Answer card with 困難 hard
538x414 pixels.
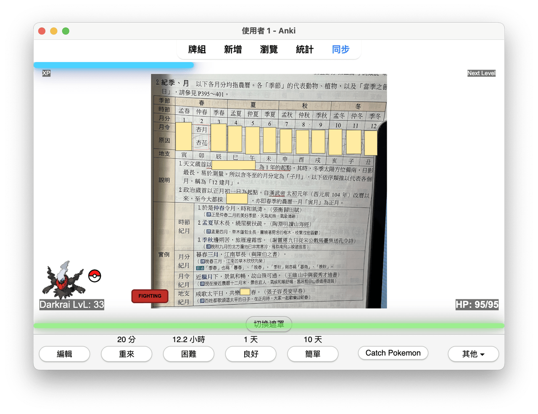pyautogui.click(x=189, y=354)
